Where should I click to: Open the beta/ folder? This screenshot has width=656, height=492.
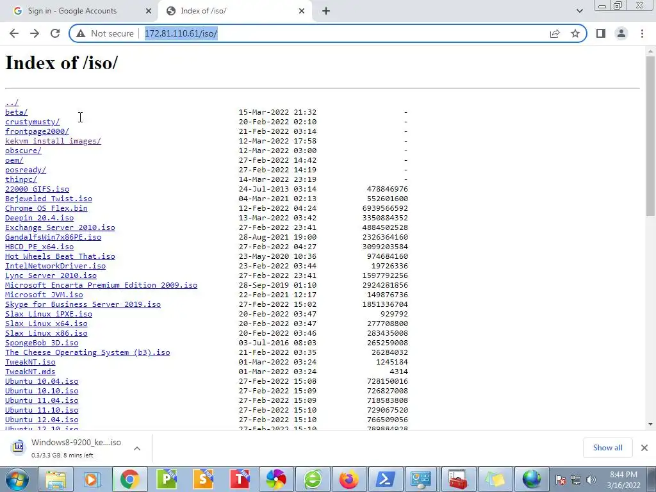coord(16,112)
